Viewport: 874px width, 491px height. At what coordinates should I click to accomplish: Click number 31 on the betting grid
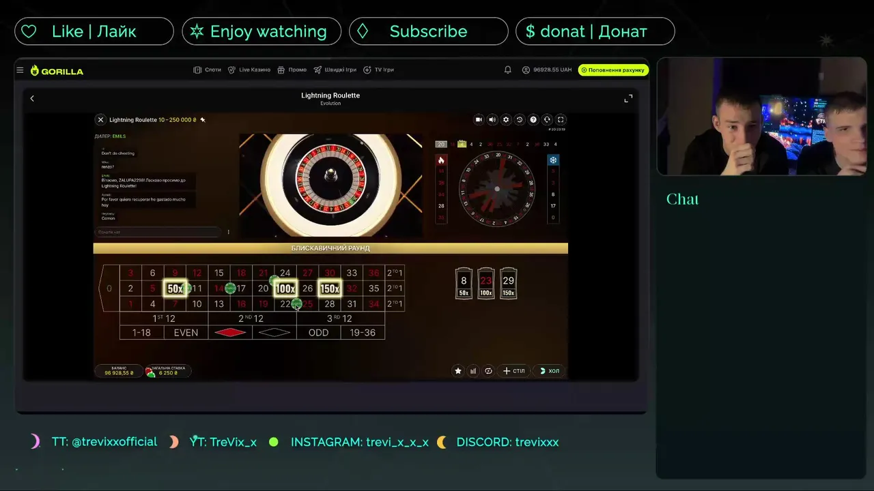point(352,304)
